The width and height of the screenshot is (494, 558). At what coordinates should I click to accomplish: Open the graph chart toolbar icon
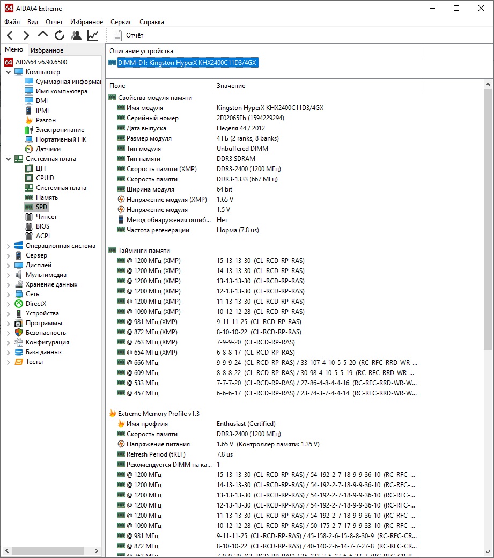tap(93, 35)
